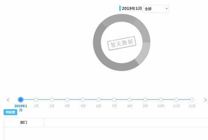Select the 8月 timeline marker
Image resolution: width=208 pixels, height=140 pixels.
pyautogui.click(x=130, y=100)
